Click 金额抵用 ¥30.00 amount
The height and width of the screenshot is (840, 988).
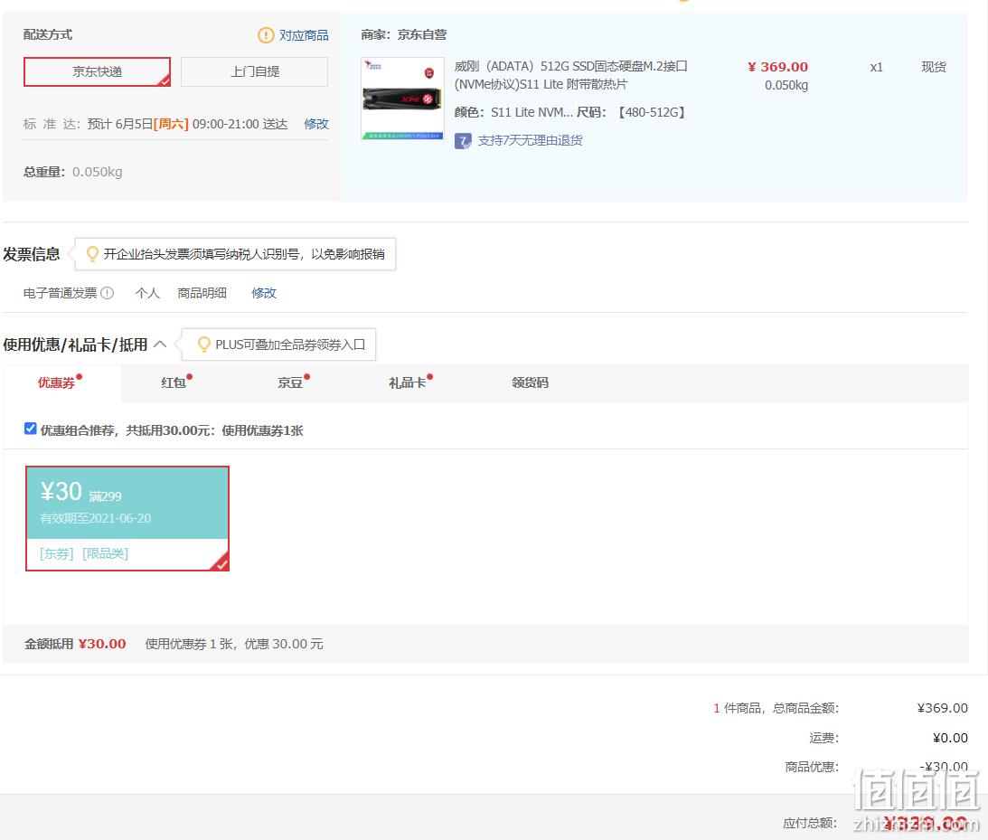click(x=102, y=644)
